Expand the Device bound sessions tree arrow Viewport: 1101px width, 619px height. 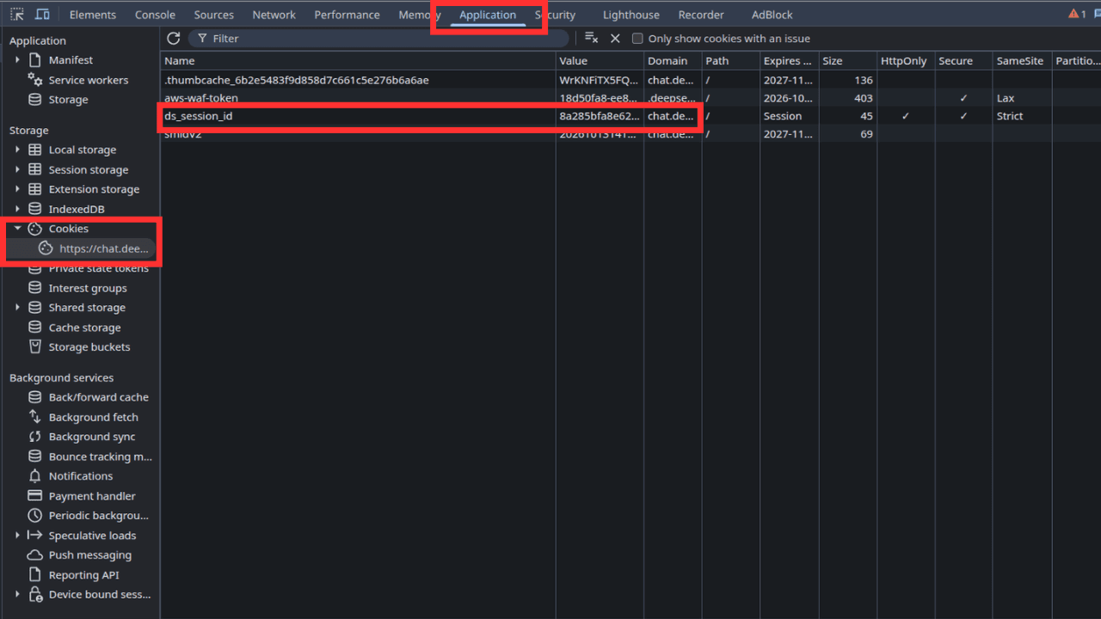pos(17,595)
